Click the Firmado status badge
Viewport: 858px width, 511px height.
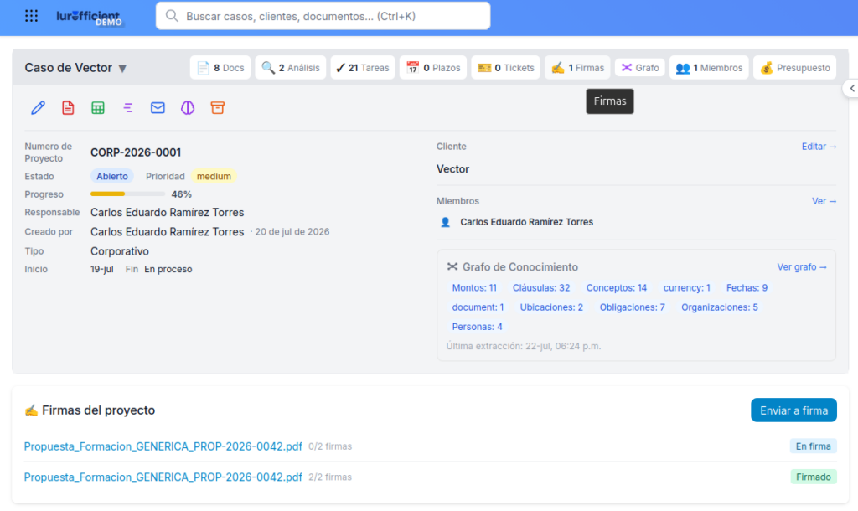click(813, 477)
